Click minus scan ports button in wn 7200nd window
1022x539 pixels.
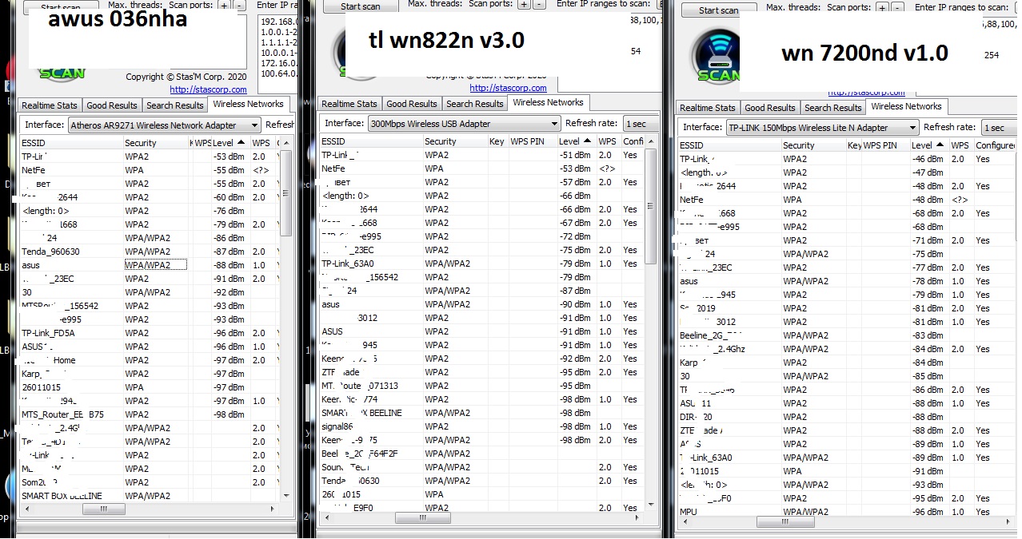896,7
